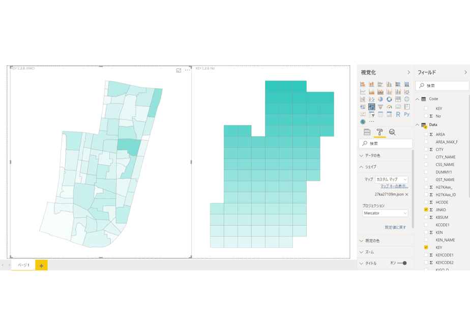Open the カスタム マップ map dropdown

point(392,180)
